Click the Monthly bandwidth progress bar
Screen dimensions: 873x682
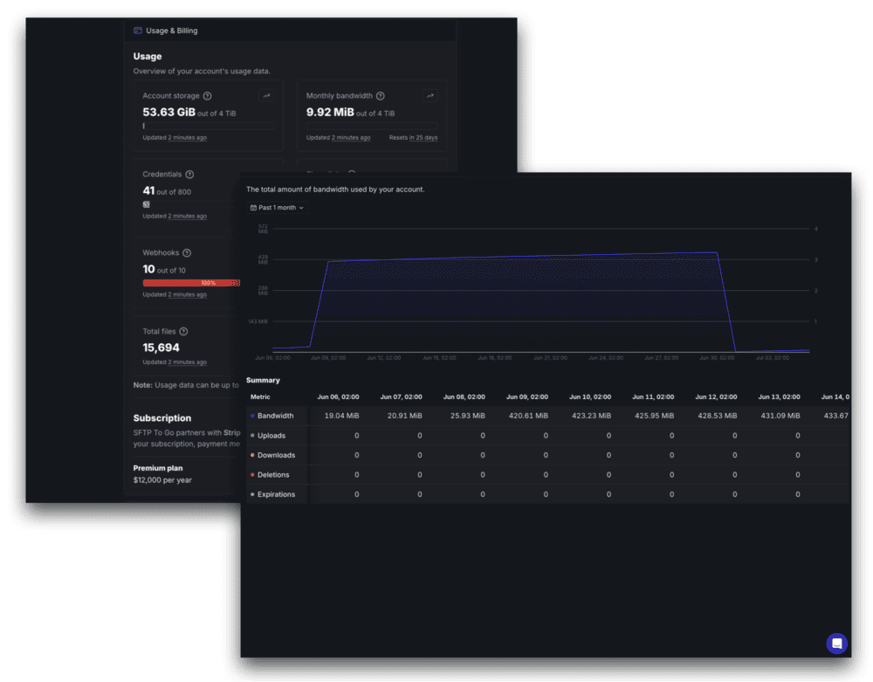(372, 126)
